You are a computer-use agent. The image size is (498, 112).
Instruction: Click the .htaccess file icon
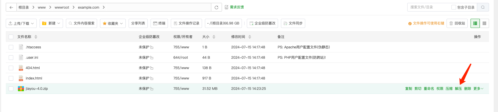click(21, 47)
